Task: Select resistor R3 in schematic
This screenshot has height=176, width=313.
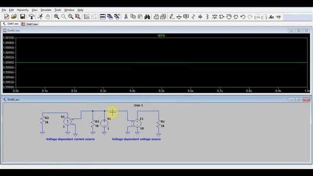Action: click(x=93, y=124)
